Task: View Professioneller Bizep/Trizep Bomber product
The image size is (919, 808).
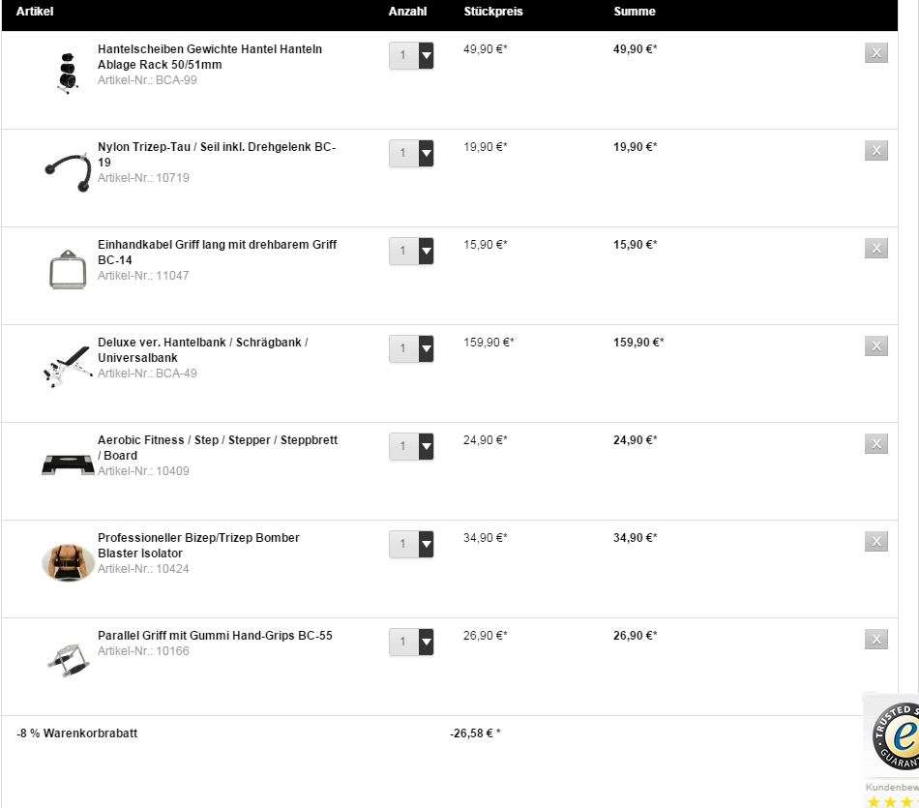Action: (x=198, y=546)
